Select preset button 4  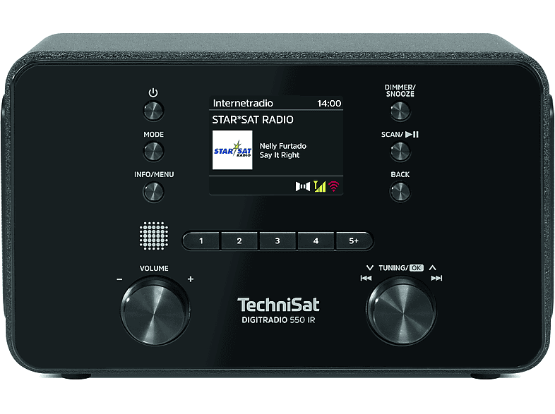pos(316,241)
